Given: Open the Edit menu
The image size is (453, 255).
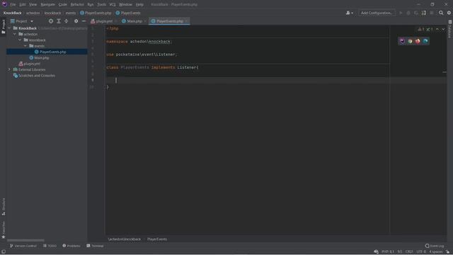Looking at the screenshot, I should 23,4.
